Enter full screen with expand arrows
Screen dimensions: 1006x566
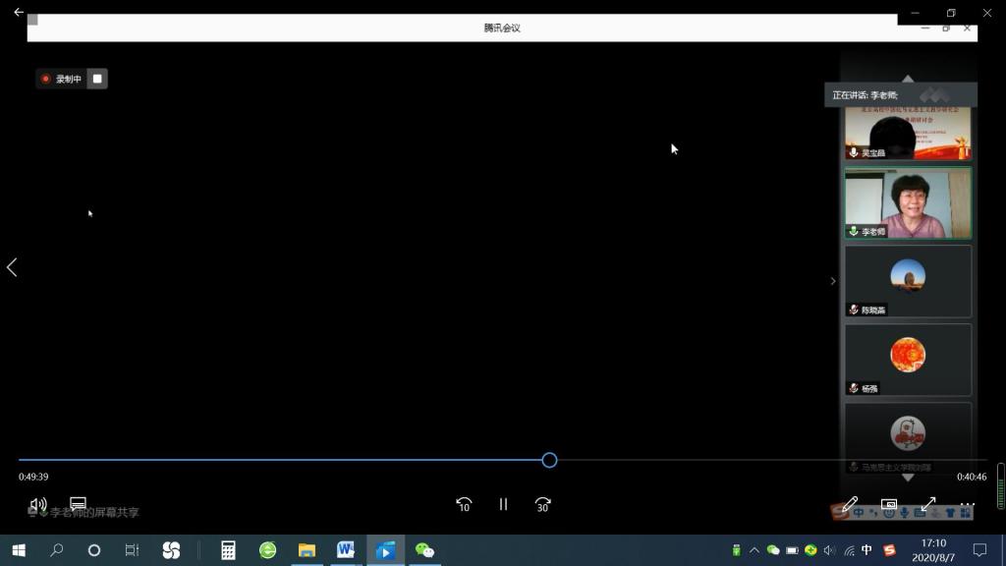(927, 504)
